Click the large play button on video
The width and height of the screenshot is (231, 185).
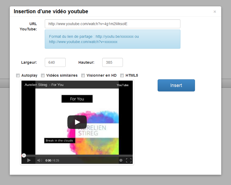(77, 122)
